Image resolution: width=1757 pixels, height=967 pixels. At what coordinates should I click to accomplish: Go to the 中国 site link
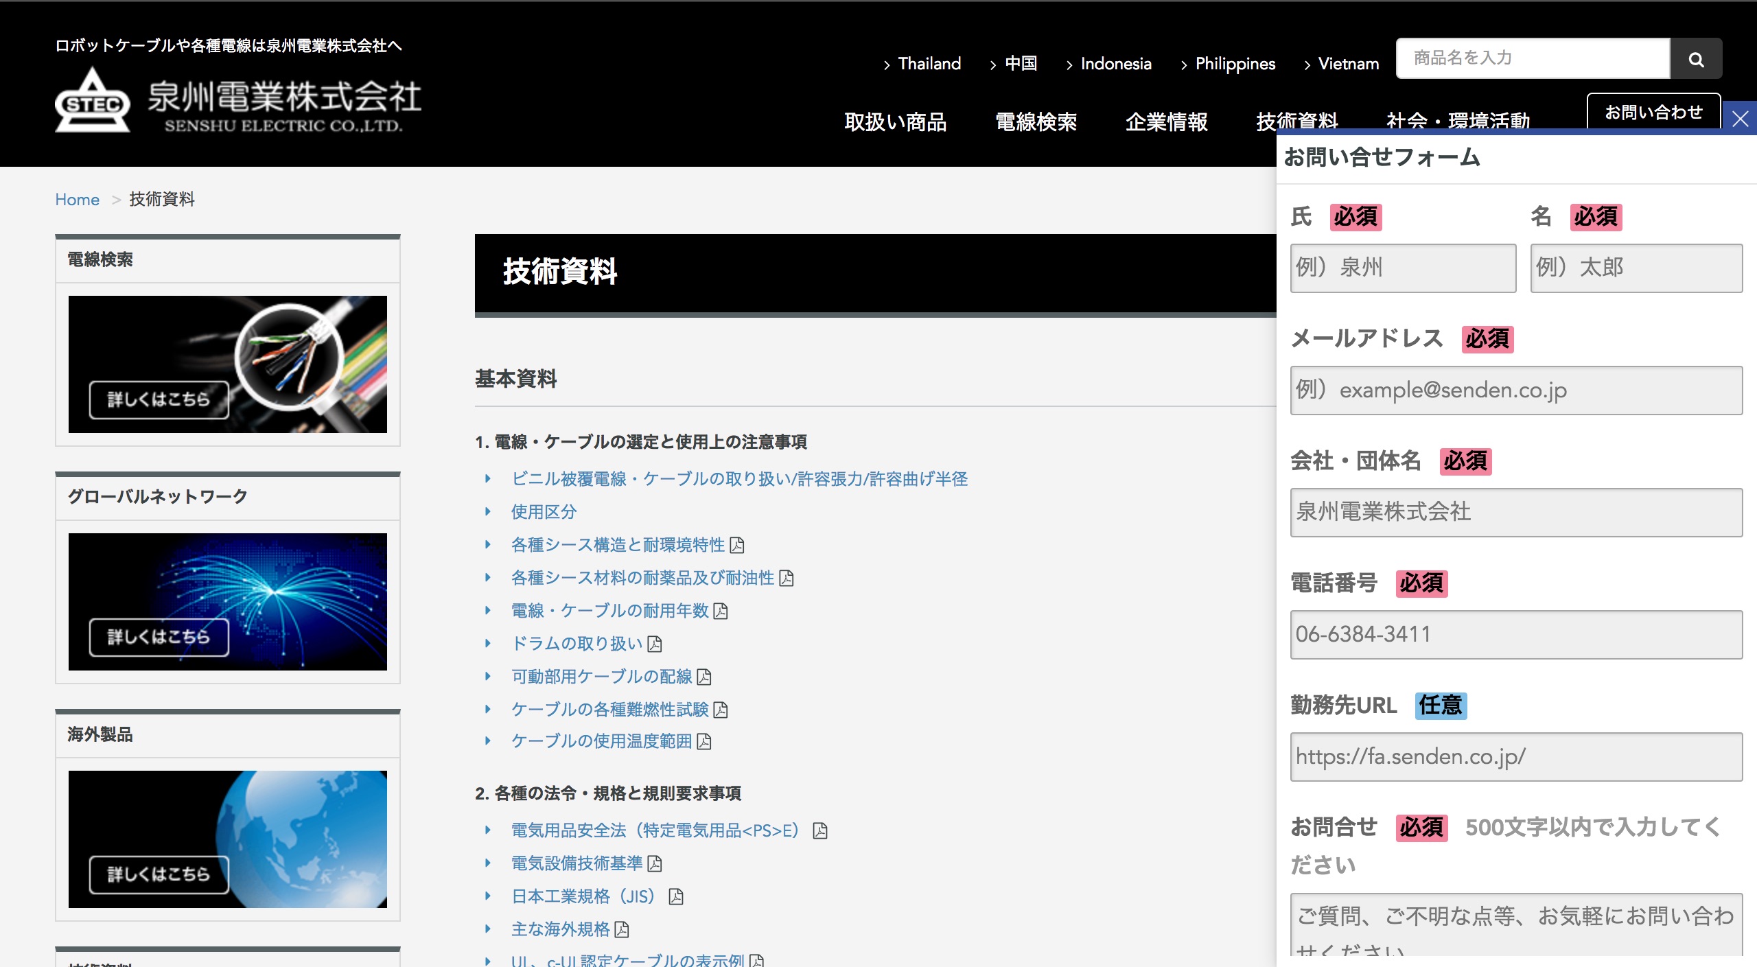pos(1021,64)
